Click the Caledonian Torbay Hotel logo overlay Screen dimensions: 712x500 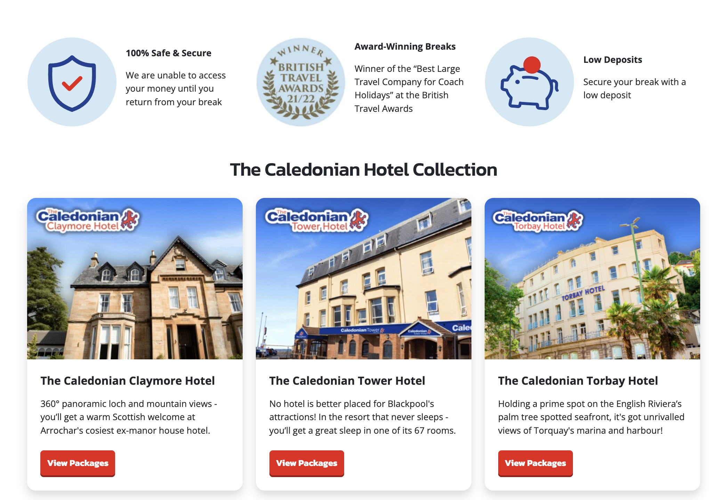(x=538, y=221)
